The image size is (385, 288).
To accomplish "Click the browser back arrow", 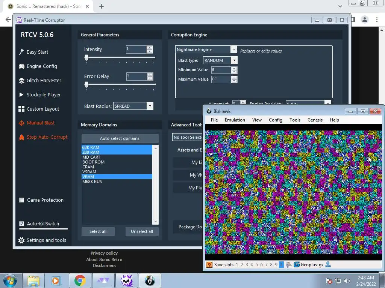I will click(x=8, y=19).
